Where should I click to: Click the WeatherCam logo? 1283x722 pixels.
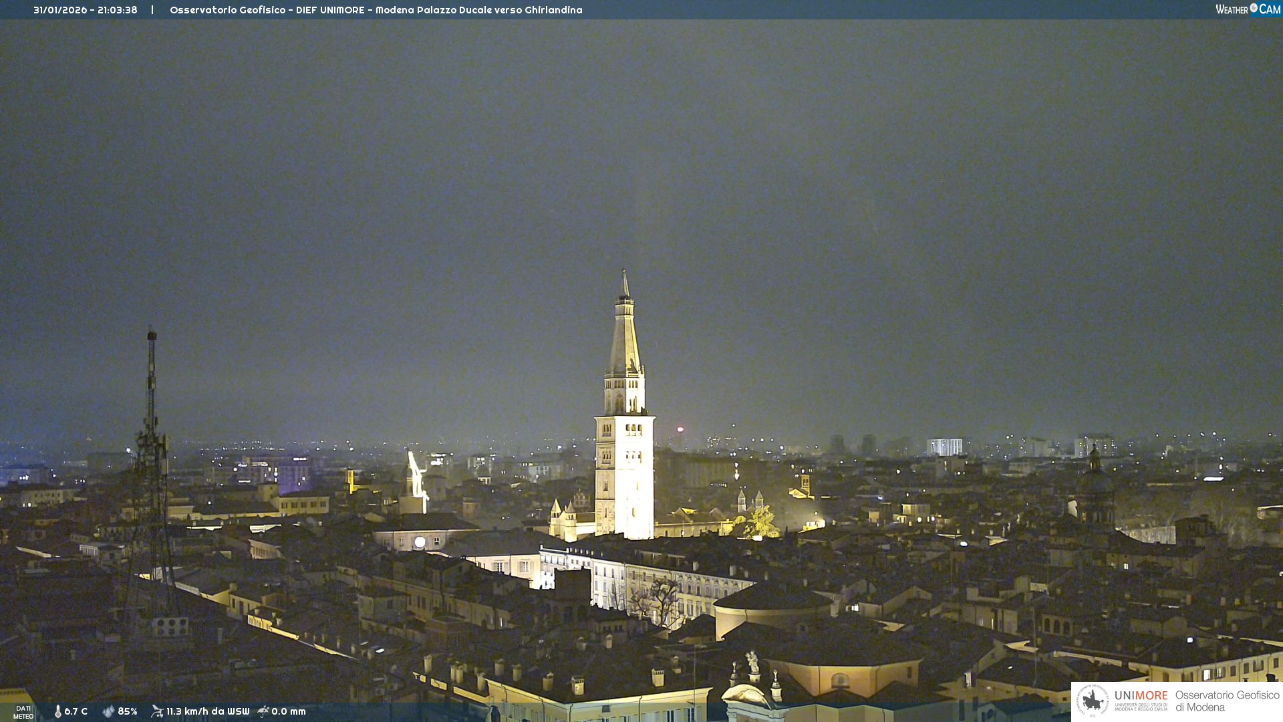[1247, 9]
